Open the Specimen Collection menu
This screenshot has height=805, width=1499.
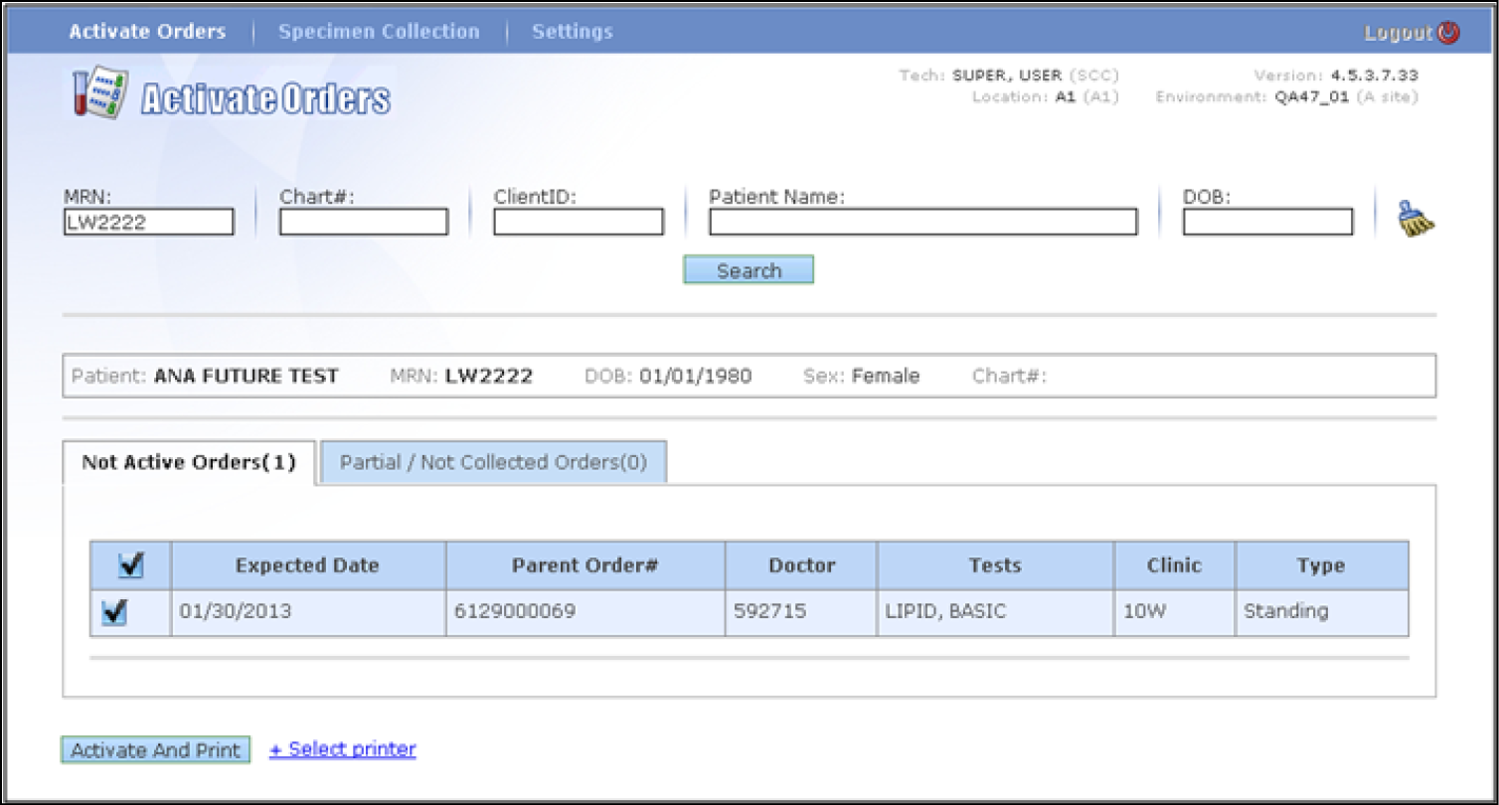(379, 32)
